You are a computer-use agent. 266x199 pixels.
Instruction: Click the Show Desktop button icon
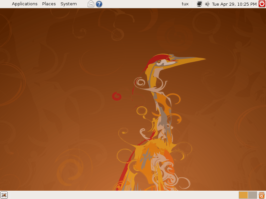4,195
